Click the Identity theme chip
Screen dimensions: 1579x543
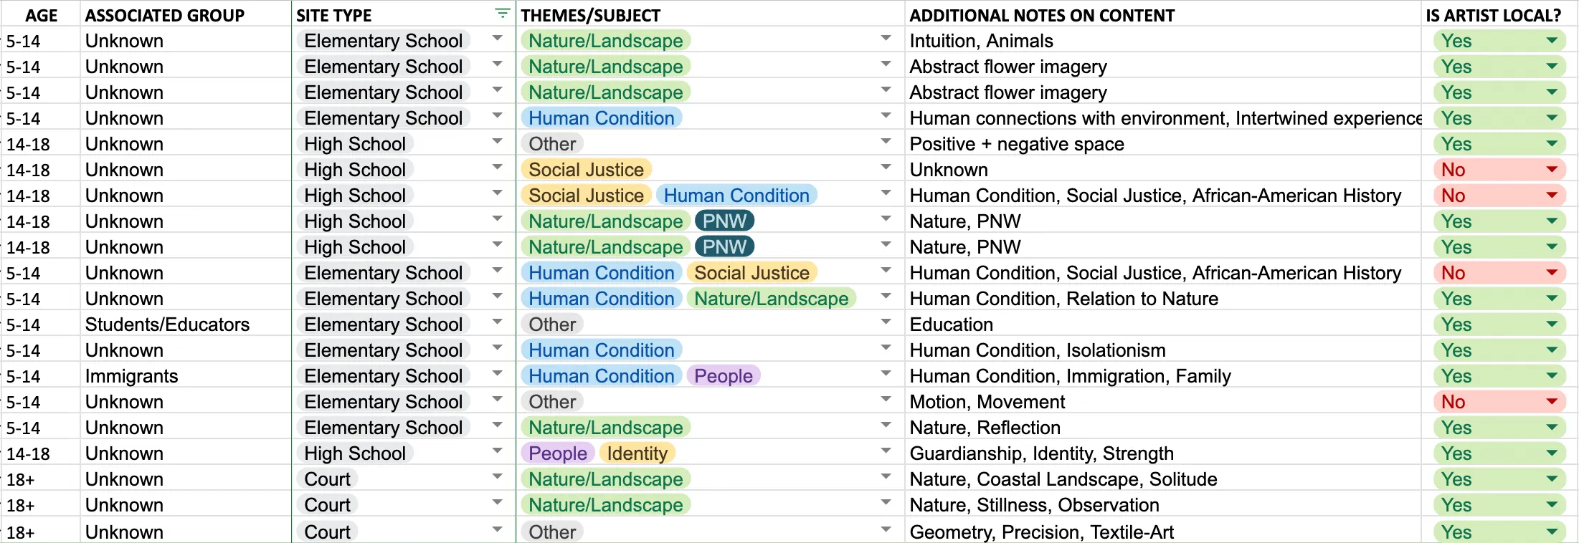(637, 453)
